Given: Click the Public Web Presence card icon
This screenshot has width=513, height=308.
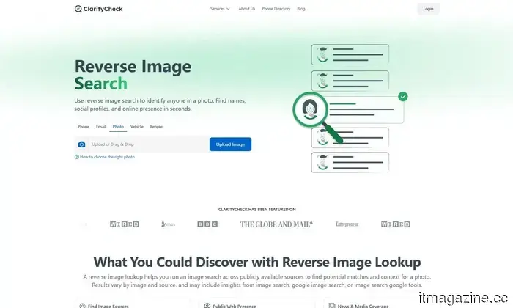Looking at the screenshot, I should (x=207, y=306).
